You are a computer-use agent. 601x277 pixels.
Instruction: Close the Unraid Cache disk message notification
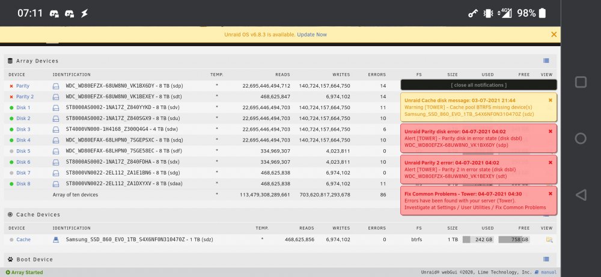point(551,100)
